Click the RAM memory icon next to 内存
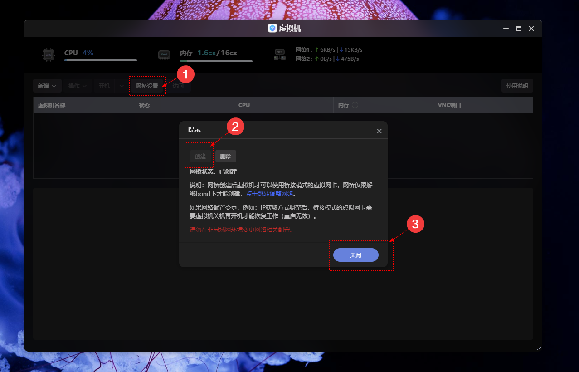The image size is (579, 372). click(x=164, y=54)
